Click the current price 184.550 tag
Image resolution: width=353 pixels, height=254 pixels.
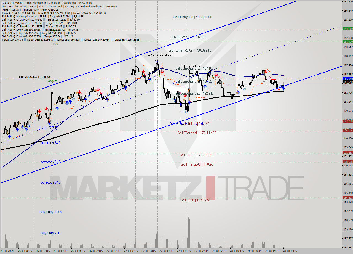pos(347,82)
